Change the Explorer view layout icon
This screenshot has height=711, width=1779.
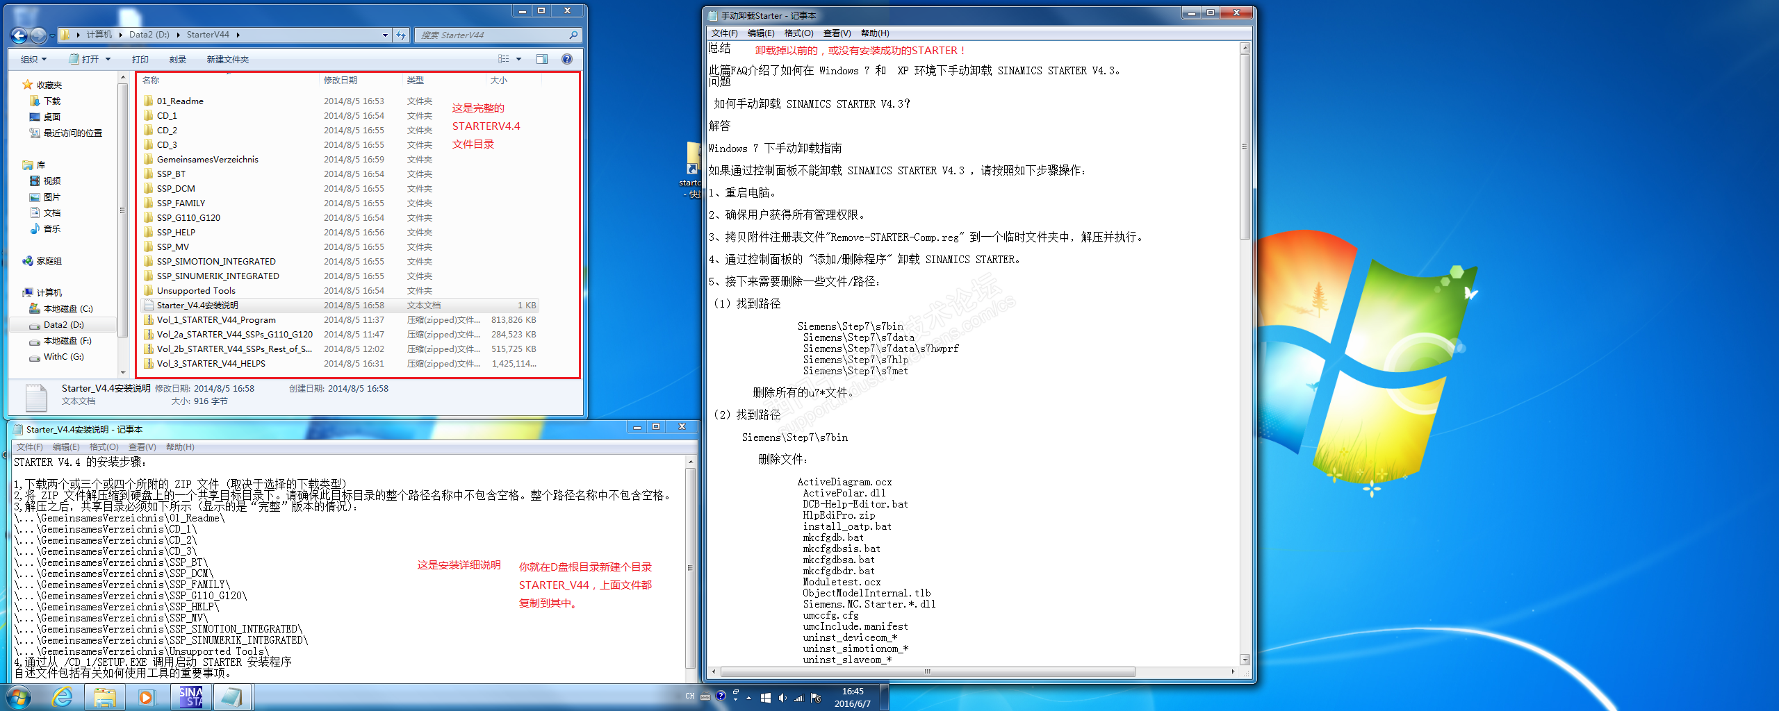tap(504, 59)
